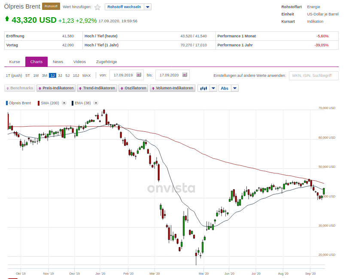
Task: Click the Ölpreis Brent blue legend swatch
Action: 7,103
